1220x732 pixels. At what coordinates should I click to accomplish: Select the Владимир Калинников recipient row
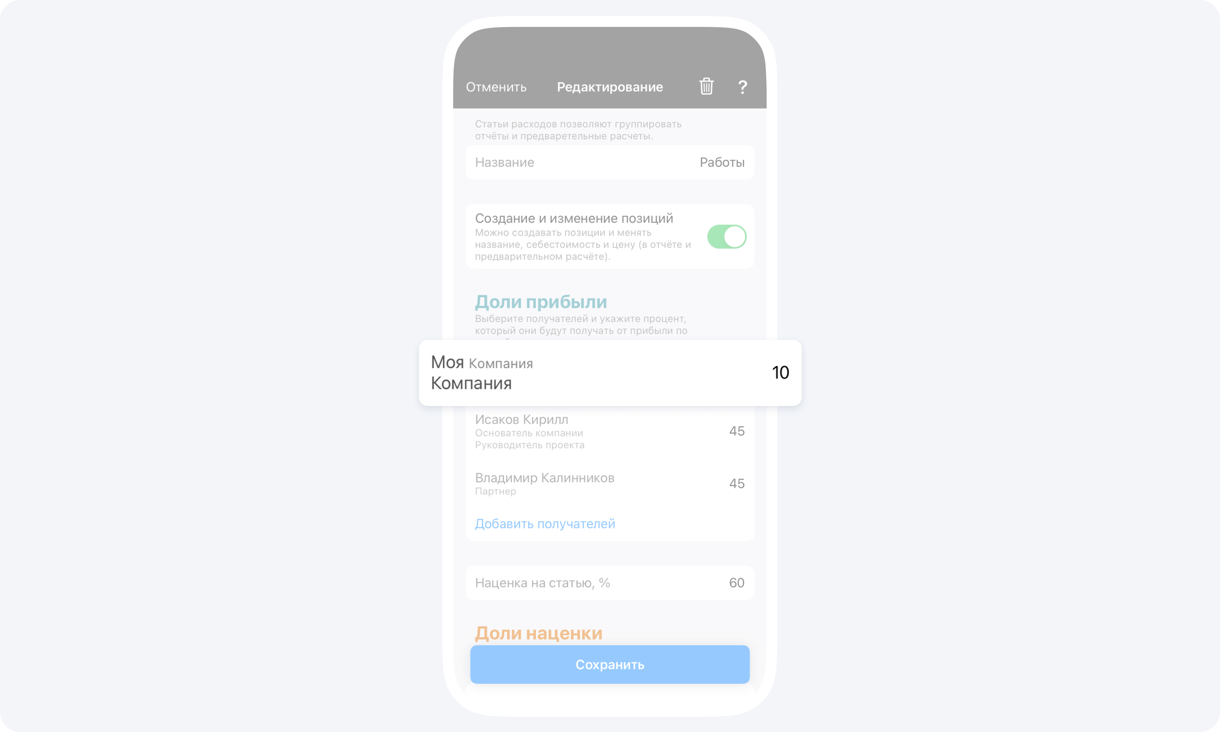(610, 484)
